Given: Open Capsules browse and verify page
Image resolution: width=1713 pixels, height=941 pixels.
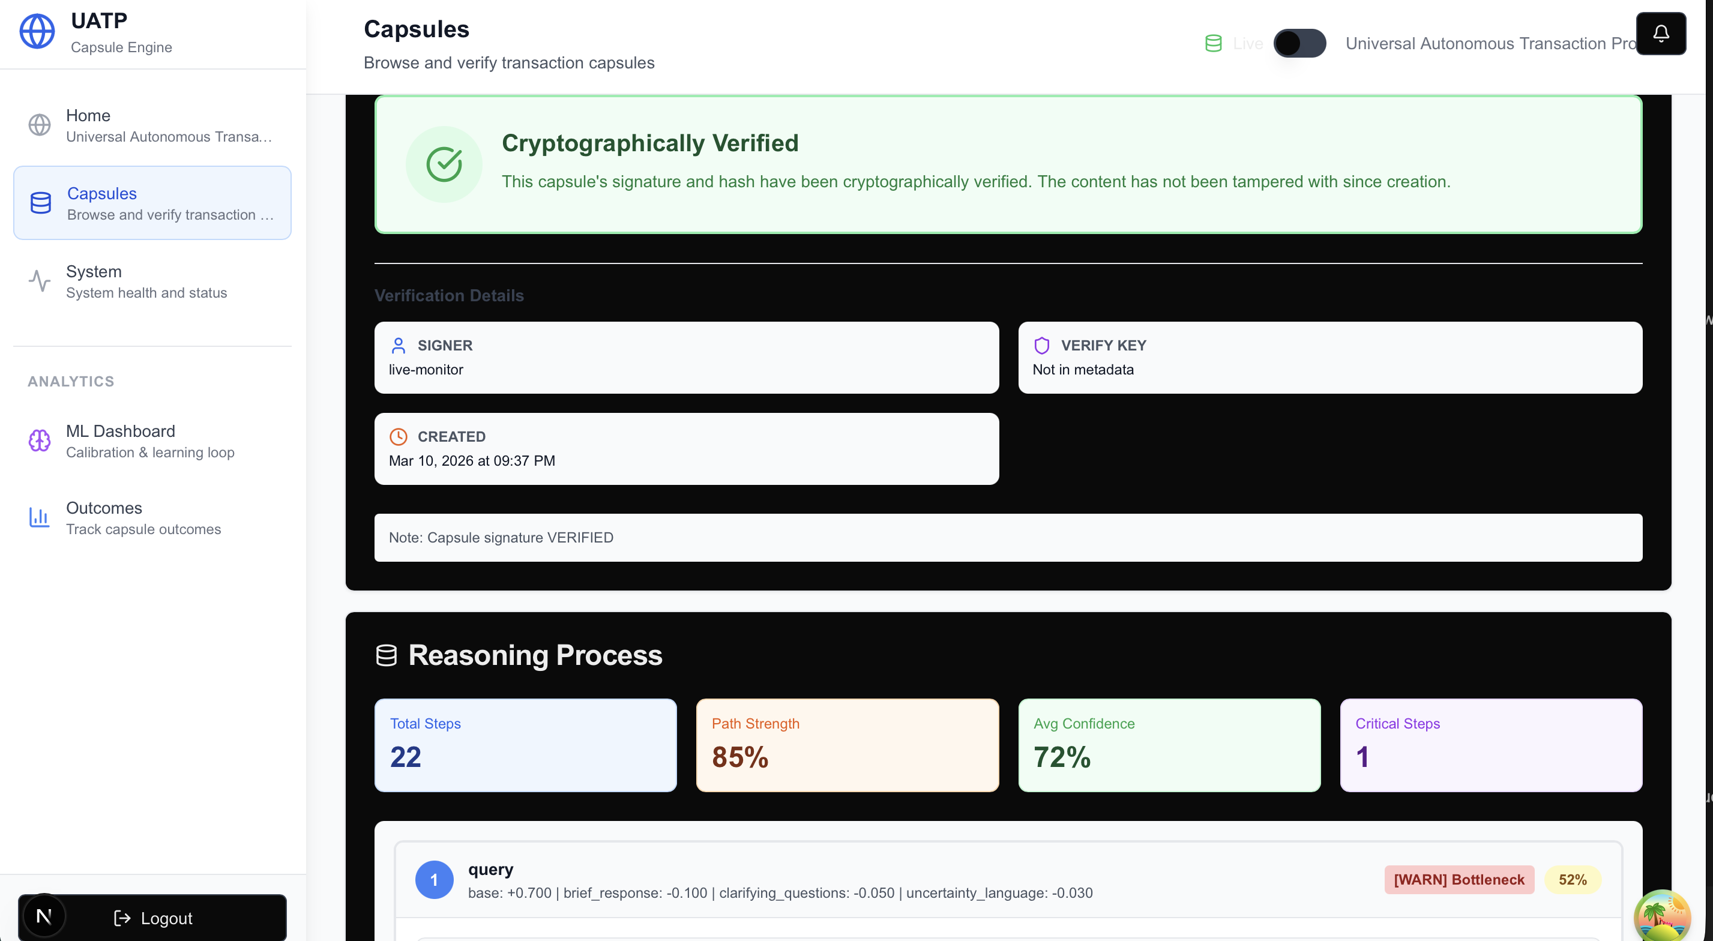Looking at the screenshot, I should (152, 202).
